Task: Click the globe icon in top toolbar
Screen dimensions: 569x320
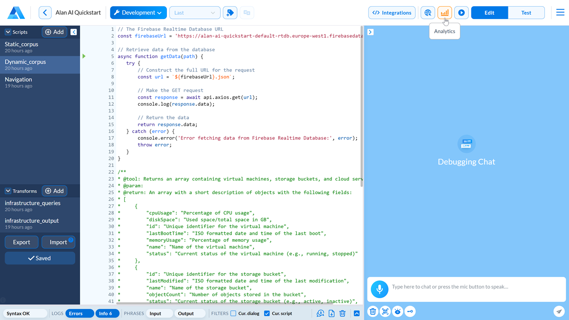Action: pyautogui.click(x=428, y=13)
